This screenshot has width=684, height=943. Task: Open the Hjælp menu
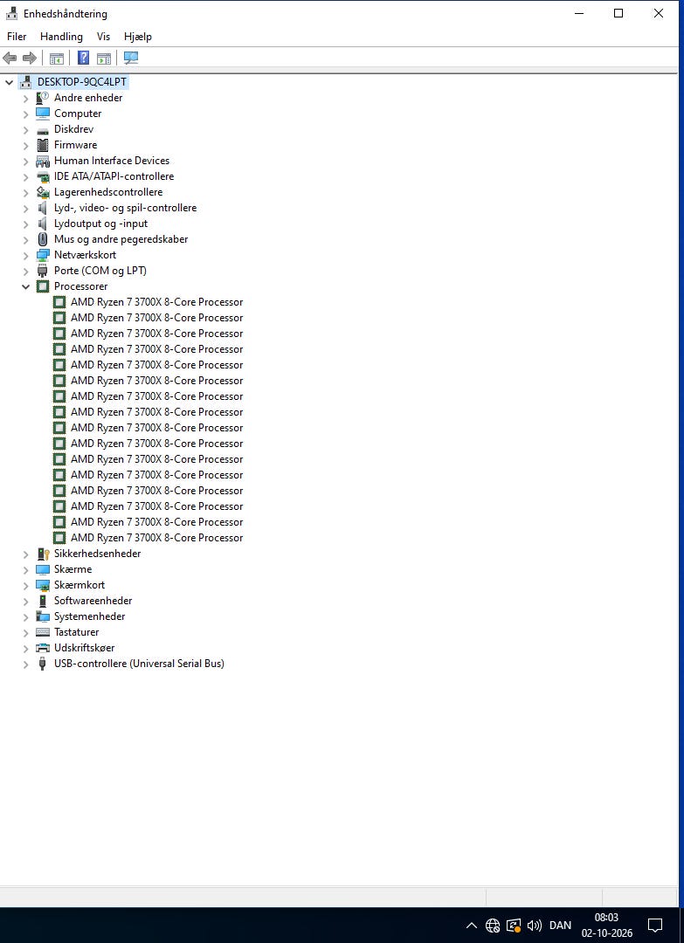(138, 37)
